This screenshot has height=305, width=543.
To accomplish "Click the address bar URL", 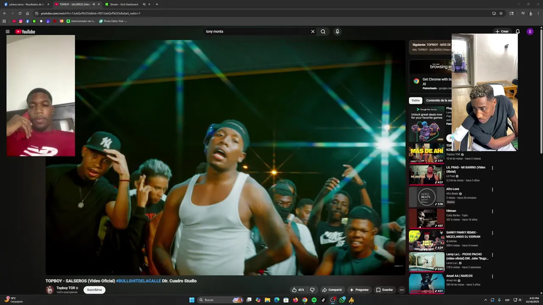I will point(90,13).
